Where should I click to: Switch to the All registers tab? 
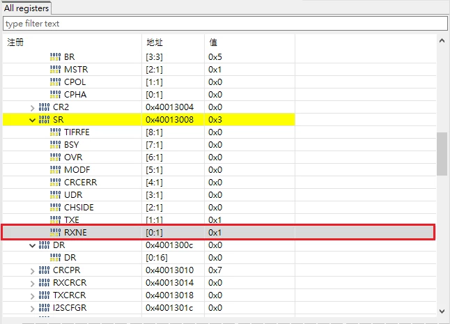(26, 8)
